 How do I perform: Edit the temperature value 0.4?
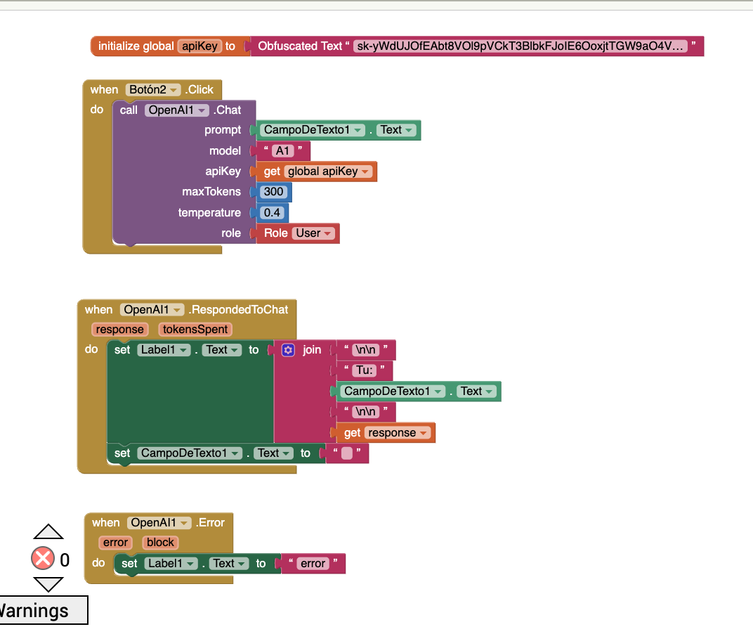point(272,213)
